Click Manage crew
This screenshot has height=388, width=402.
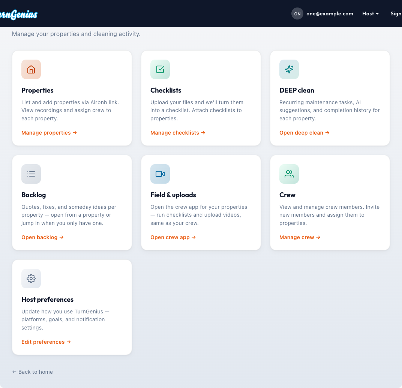(x=300, y=237)
